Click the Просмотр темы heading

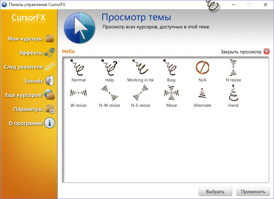(x=136, y=17)
